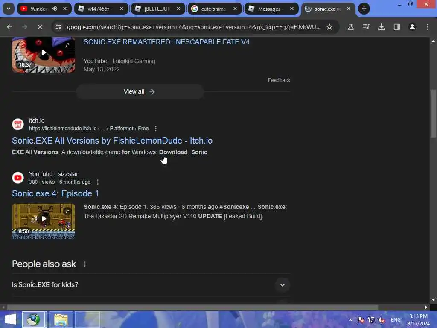The image size is (437, 328).
Task: Click the itch.io site favicon
Action: tap(18, 124)
